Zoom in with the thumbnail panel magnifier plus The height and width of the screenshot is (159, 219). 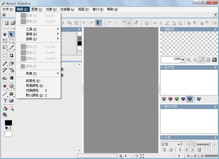[x=189, y=60]
